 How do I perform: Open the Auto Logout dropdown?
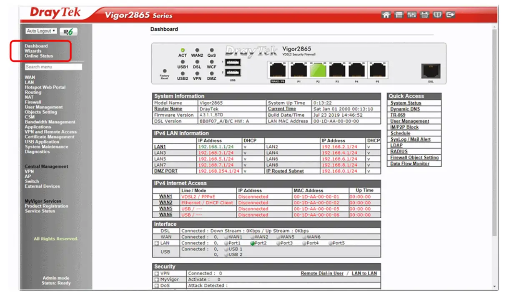coord(41,31)
